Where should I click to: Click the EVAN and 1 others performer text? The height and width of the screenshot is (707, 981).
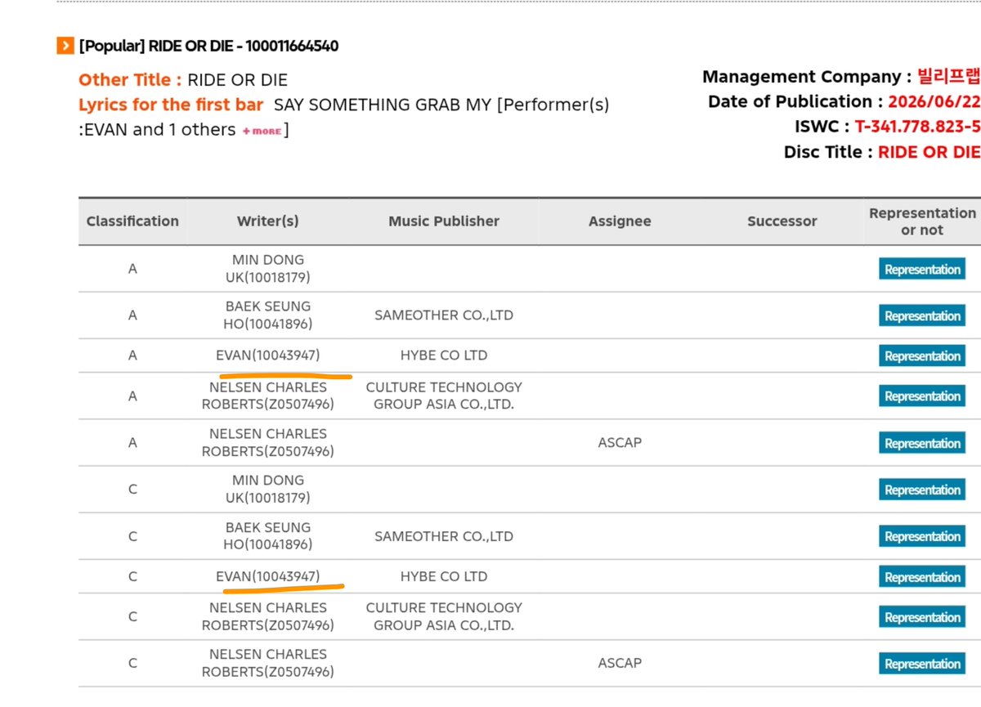pyautogui.click(x=160, y=130)
